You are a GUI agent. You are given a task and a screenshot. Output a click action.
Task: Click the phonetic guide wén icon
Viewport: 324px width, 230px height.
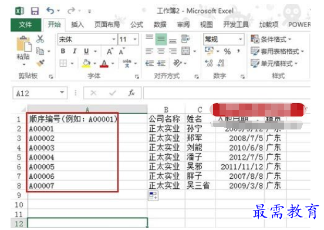127,63
